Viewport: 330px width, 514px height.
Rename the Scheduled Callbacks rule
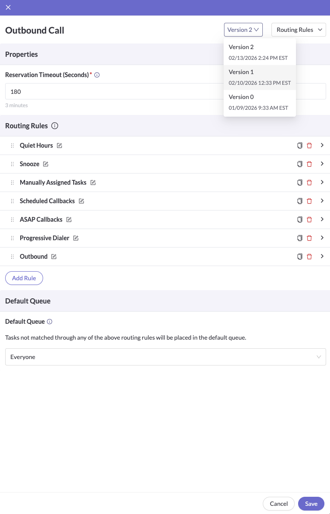tap(81, 201)
